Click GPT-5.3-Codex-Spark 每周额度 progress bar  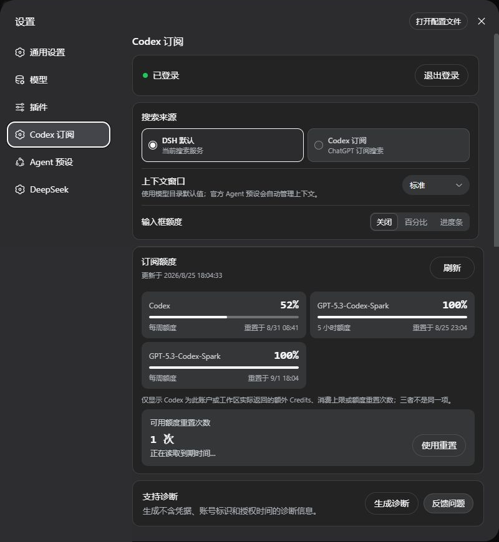click(x=224, y=368)
